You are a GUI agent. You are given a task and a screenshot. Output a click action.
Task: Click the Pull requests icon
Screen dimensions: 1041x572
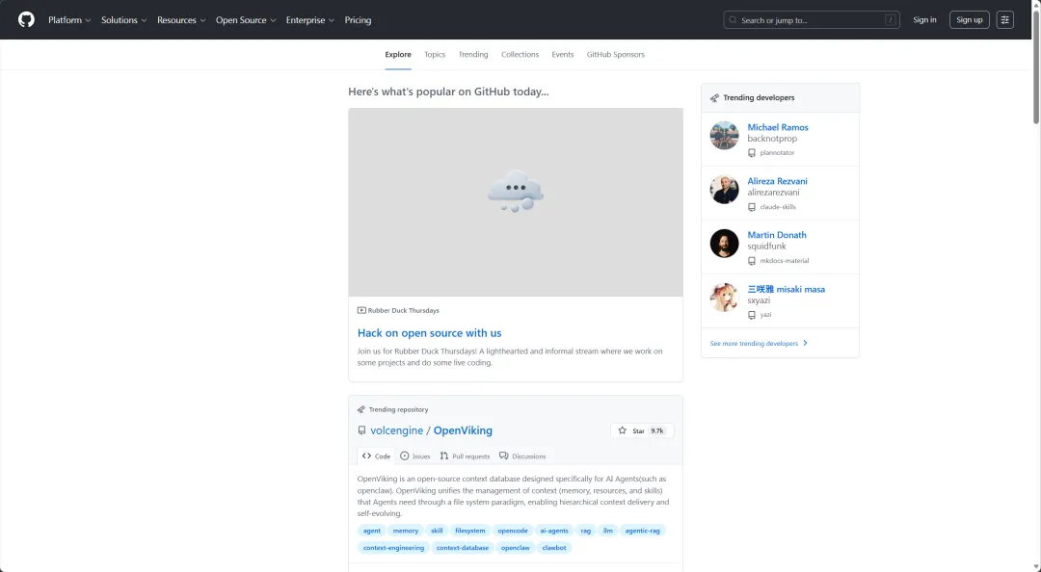pyautogui.click(x=444, y=455)
